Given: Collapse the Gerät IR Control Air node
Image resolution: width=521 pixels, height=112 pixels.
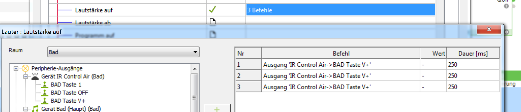Looking at the screenshot, I should tap(26, 77).
